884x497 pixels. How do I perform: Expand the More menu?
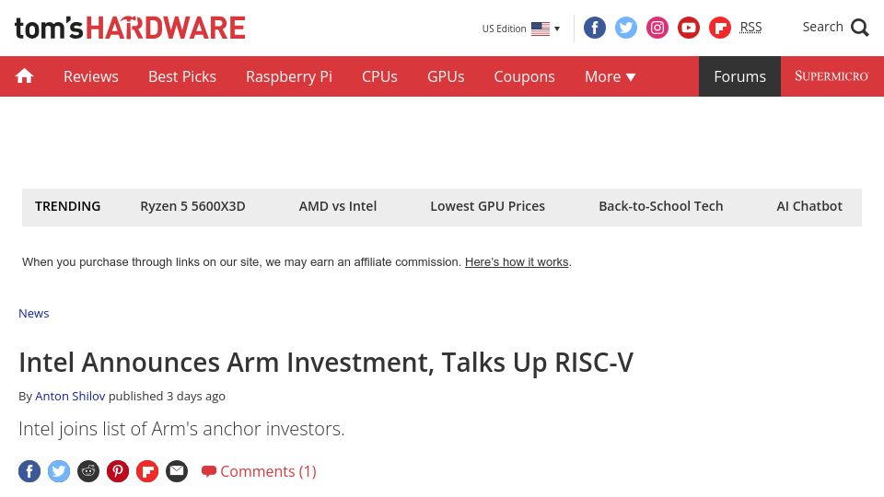[x=610, y=76]
